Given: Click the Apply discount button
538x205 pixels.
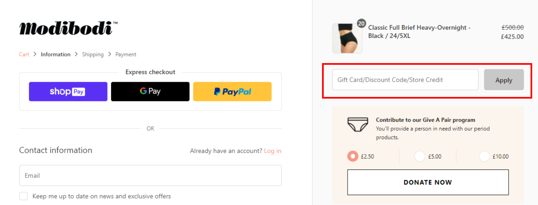Looking at the screenshot, I should (x=504, y=80).
